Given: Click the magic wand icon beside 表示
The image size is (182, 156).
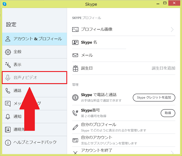Looking at the screenshot, I should 8,65.
